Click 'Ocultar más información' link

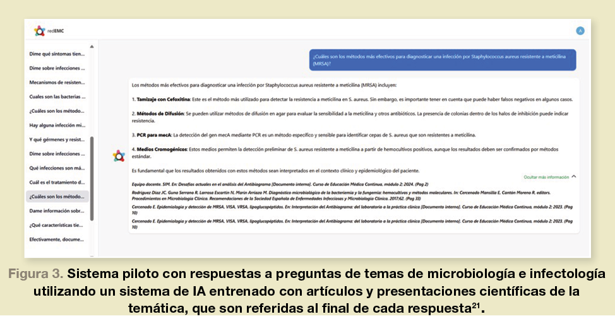546,177
